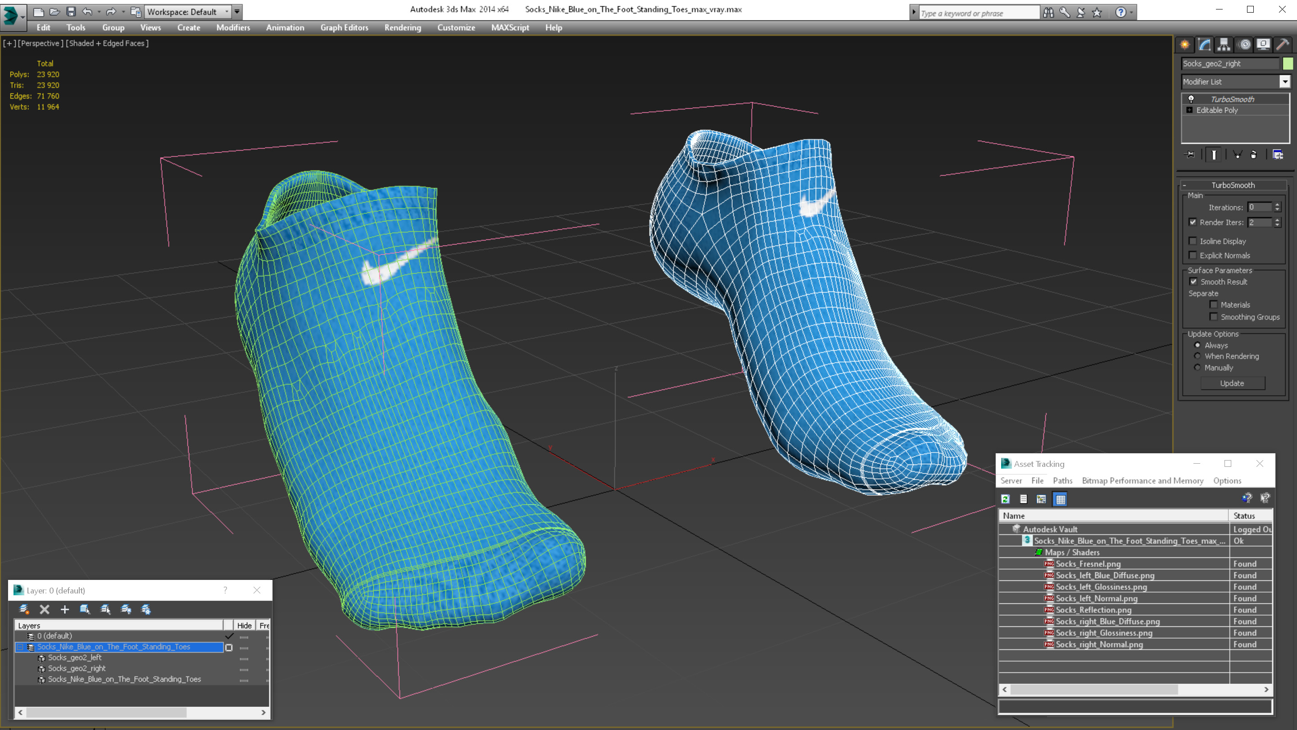Screen dimensions: 1297x730
Task: Increase the Iterations spinner value
Action: pyautogui.click(x=1277, y=205)
